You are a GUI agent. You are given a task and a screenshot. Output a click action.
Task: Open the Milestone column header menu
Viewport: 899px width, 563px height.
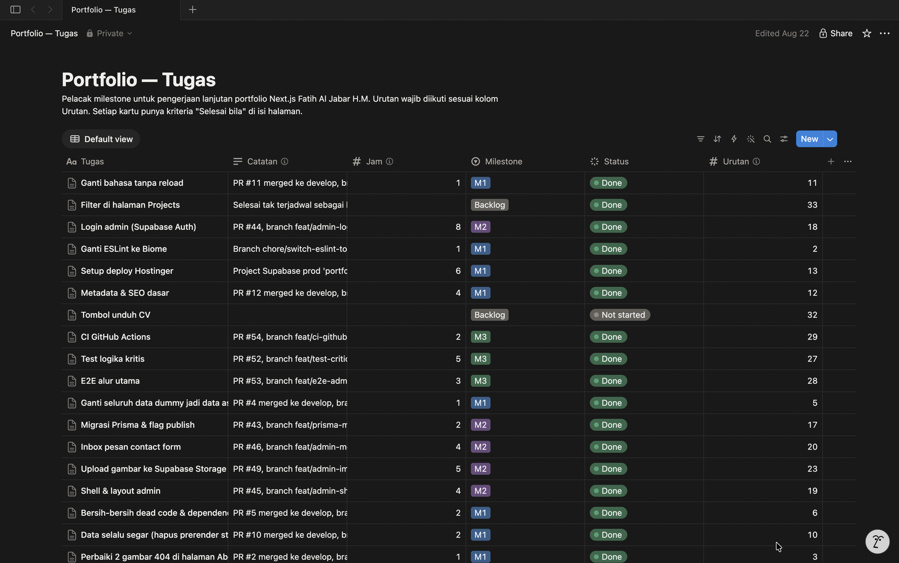525,161
